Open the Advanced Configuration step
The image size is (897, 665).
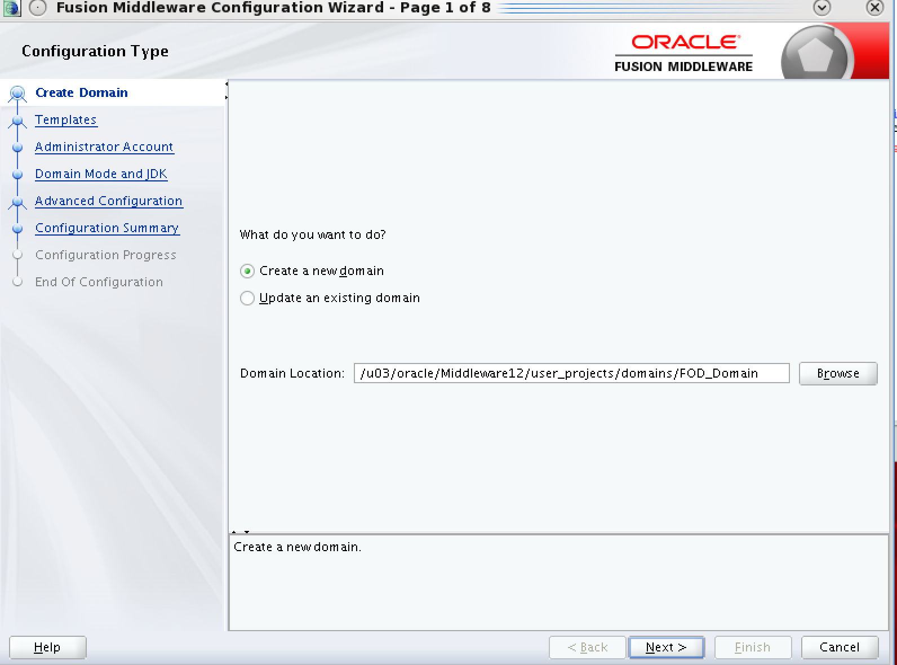coord(109,201)
